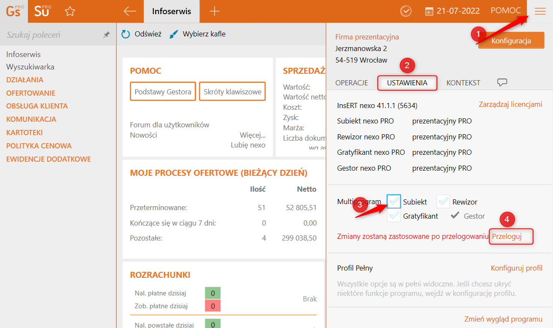Pin the command search panel
The image size is (553, 328).
[x=106, y=35]
